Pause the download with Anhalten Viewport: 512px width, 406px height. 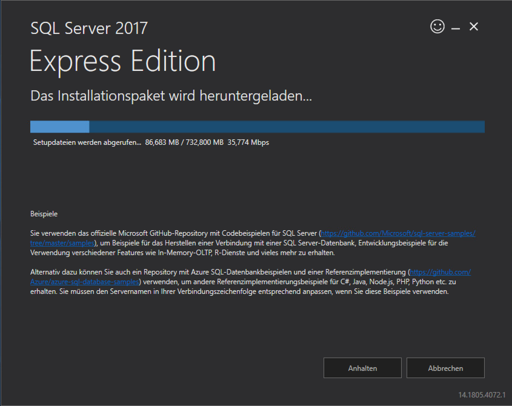tap(362, 368)
